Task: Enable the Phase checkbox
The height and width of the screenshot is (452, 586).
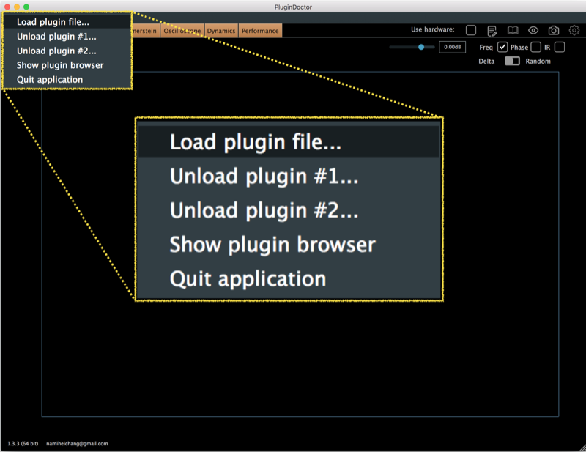Action: [x=536, y=47]
